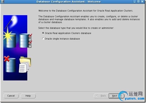Click the title bar text 'Database Configuration Assistant : Welcome'

[68, 2]
